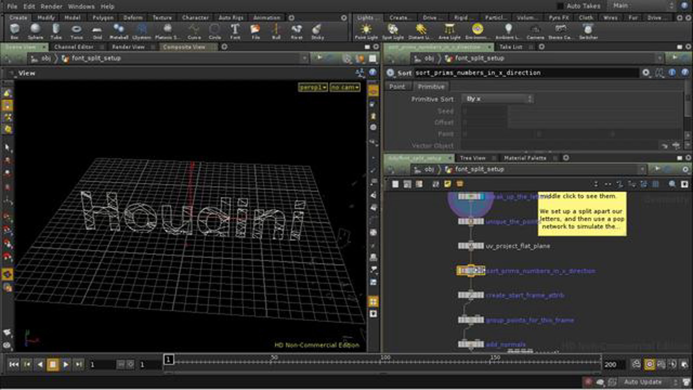Select the unique_the_points node
693x390 pixels.
click(x=471, y=222)
